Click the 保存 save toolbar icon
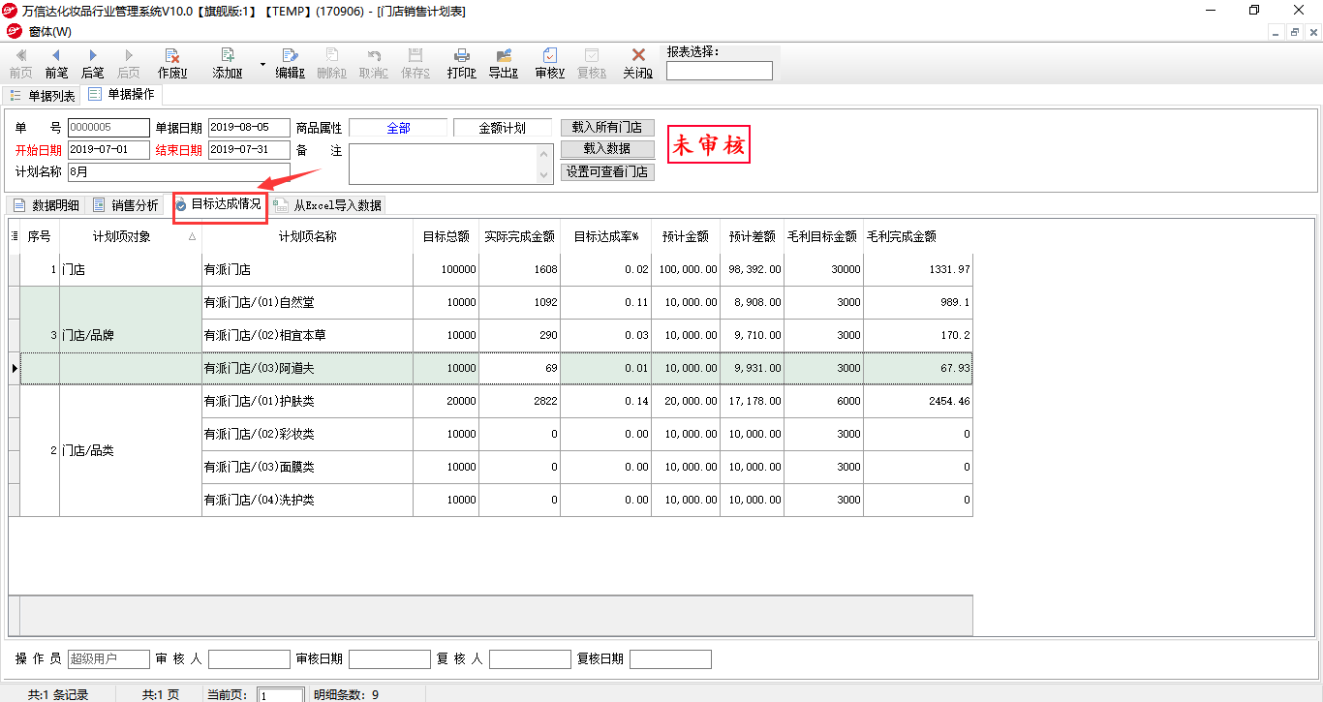The height and width of the screenshot is (702, 1323). tap(415, 63)
